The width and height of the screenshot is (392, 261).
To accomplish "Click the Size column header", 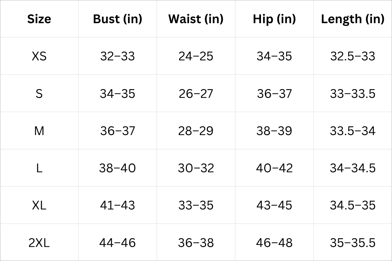I will click(39, 19).
